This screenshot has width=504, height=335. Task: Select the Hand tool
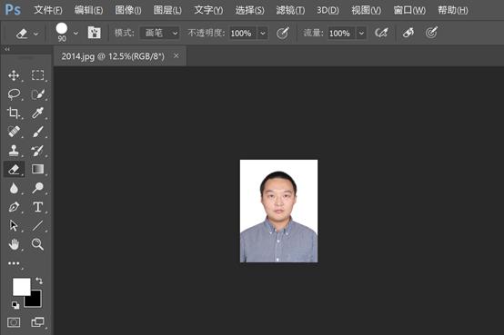(14, 244)
